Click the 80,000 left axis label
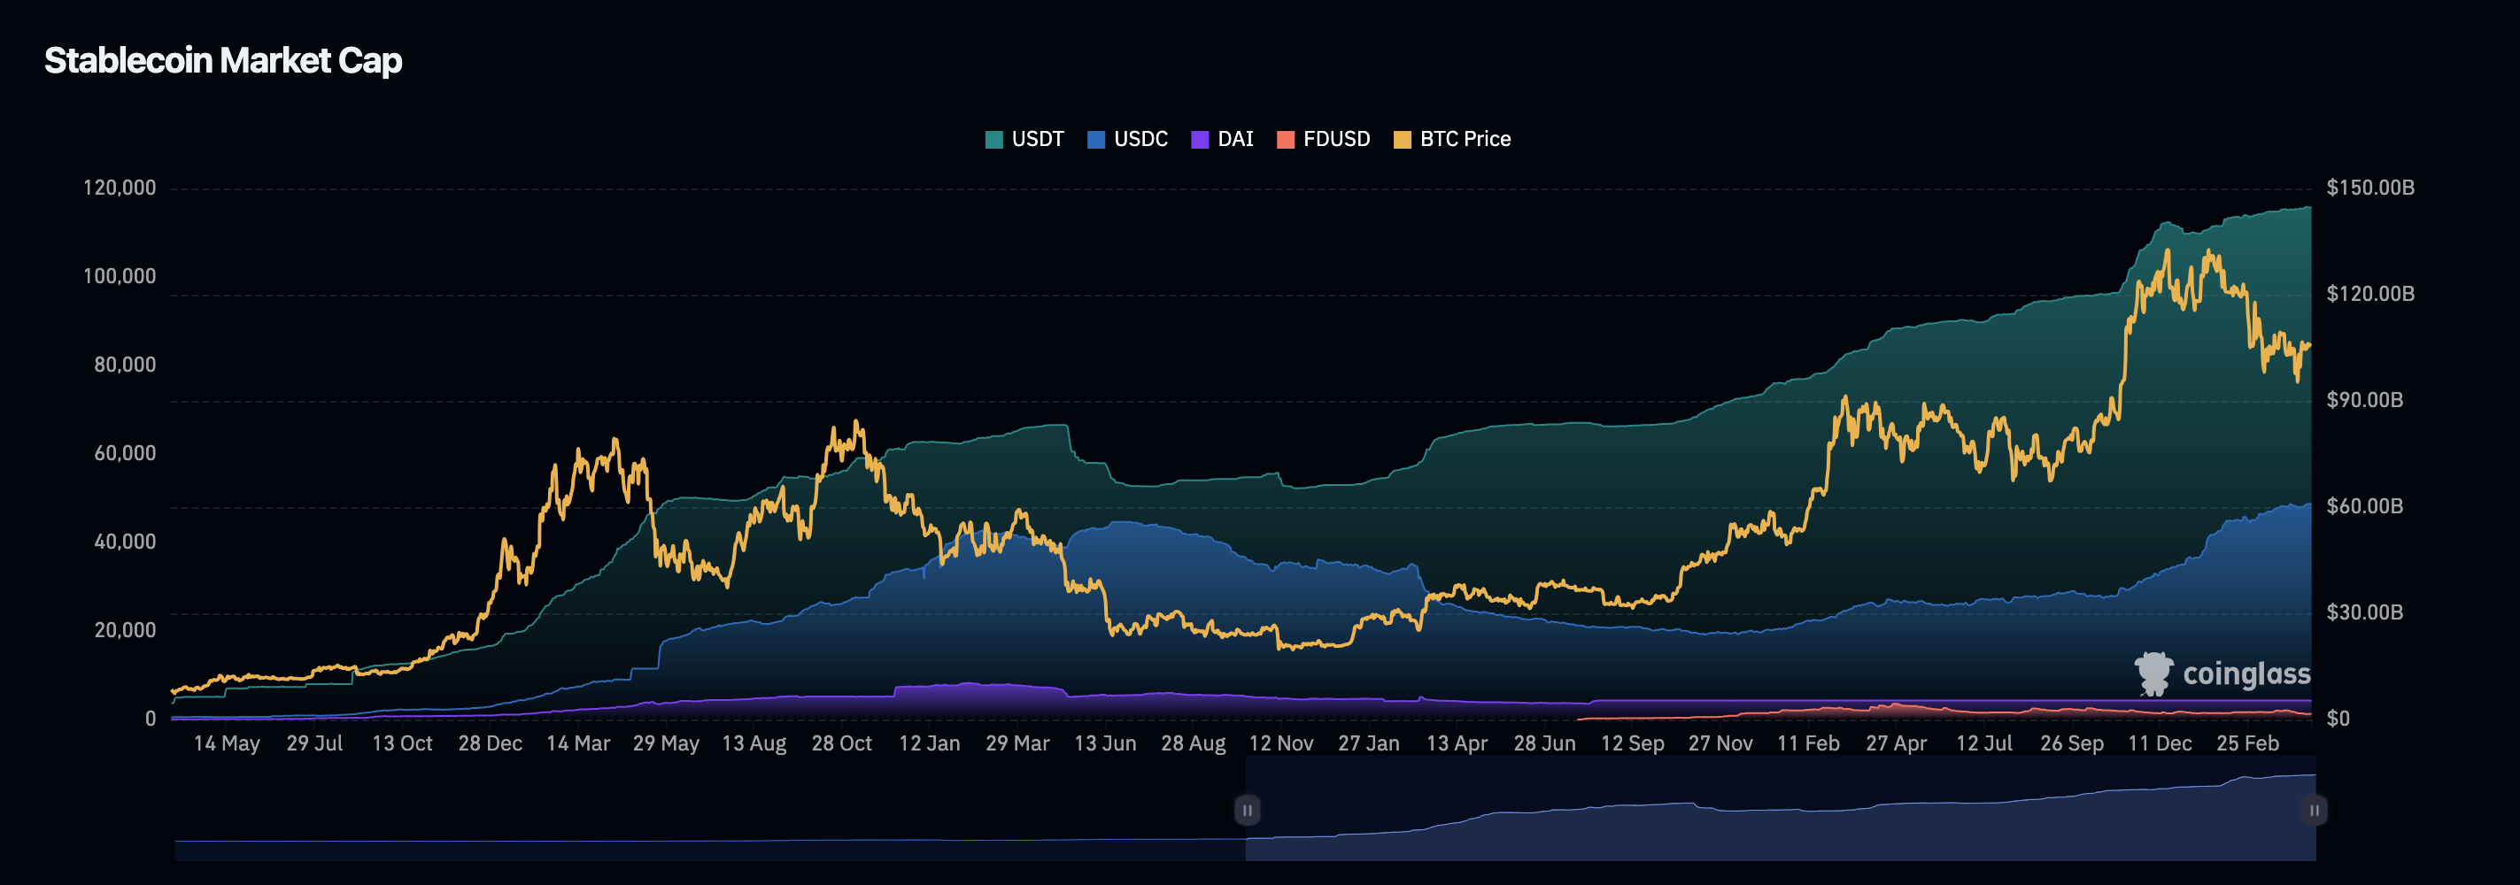 (124, 365)
